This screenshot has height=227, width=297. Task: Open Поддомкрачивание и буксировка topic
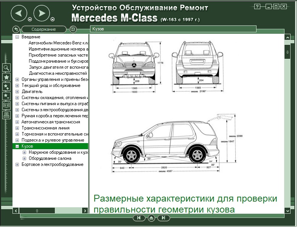pyautogui.click(x=58, y=61)
